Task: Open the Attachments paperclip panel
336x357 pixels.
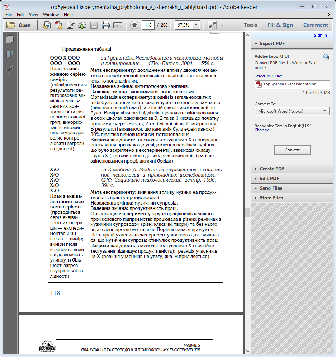Action: [x=10, y=70]
